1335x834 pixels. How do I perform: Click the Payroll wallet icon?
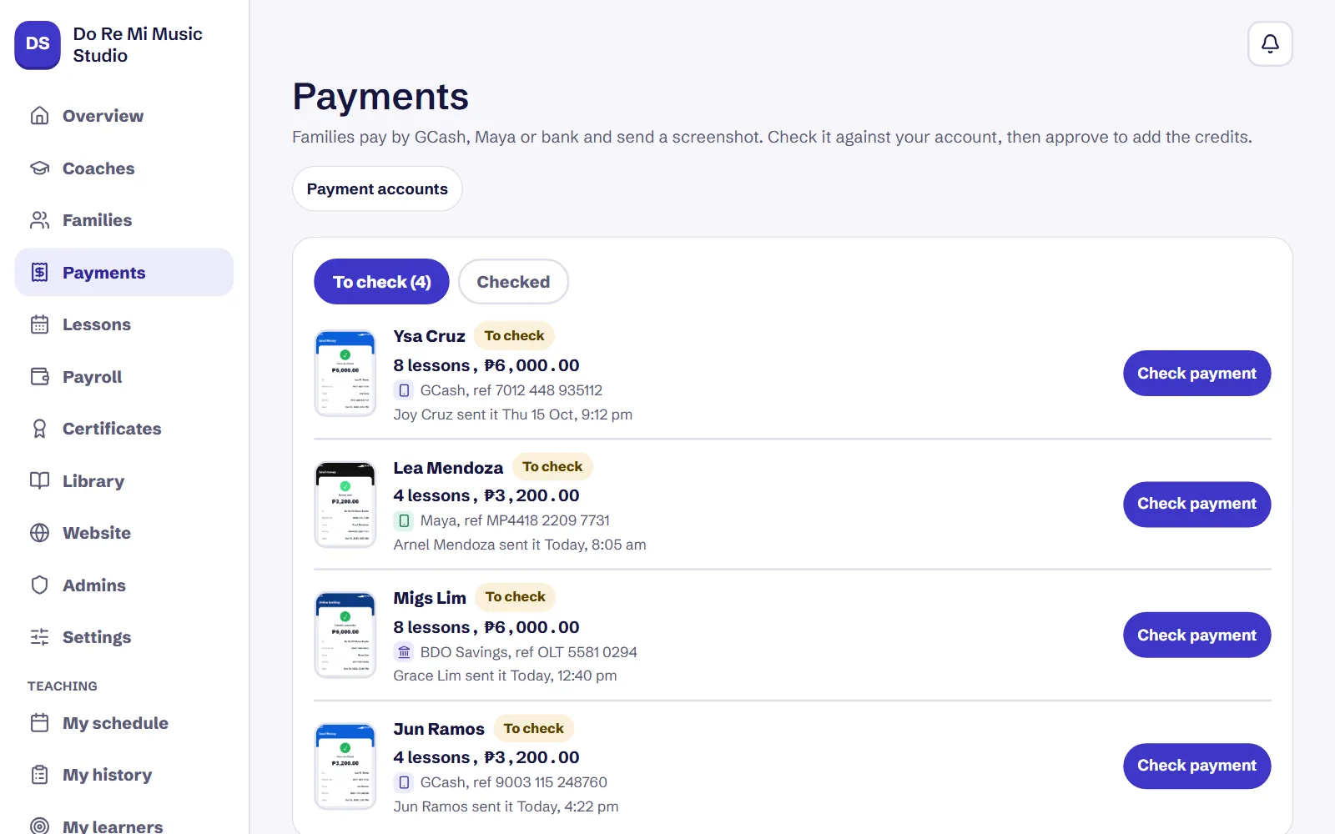[39, 377]
